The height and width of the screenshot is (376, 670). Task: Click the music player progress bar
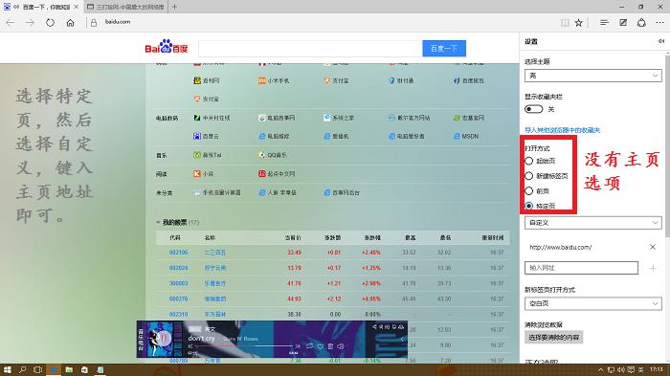[243, 346]
